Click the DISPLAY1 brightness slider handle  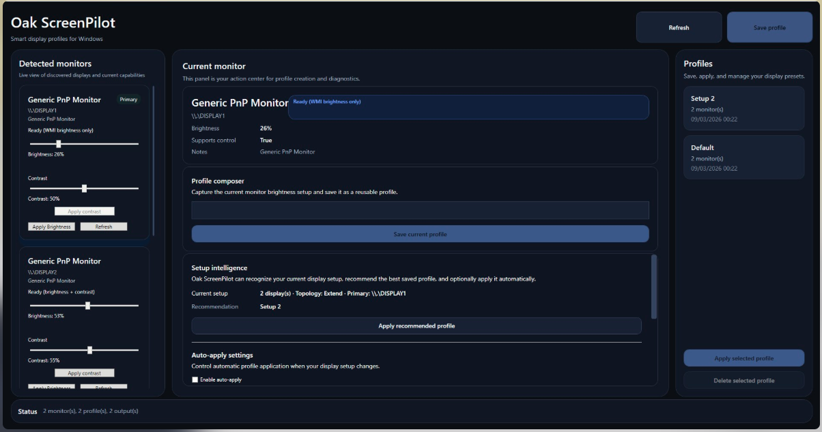pos(59,144)
